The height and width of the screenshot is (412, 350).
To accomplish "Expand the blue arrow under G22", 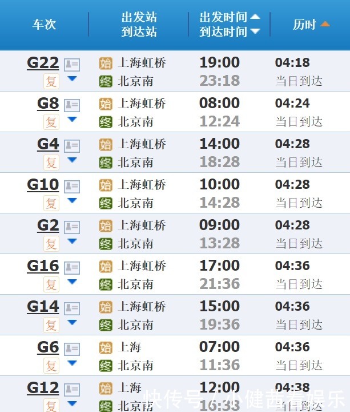I will (72, 79).
